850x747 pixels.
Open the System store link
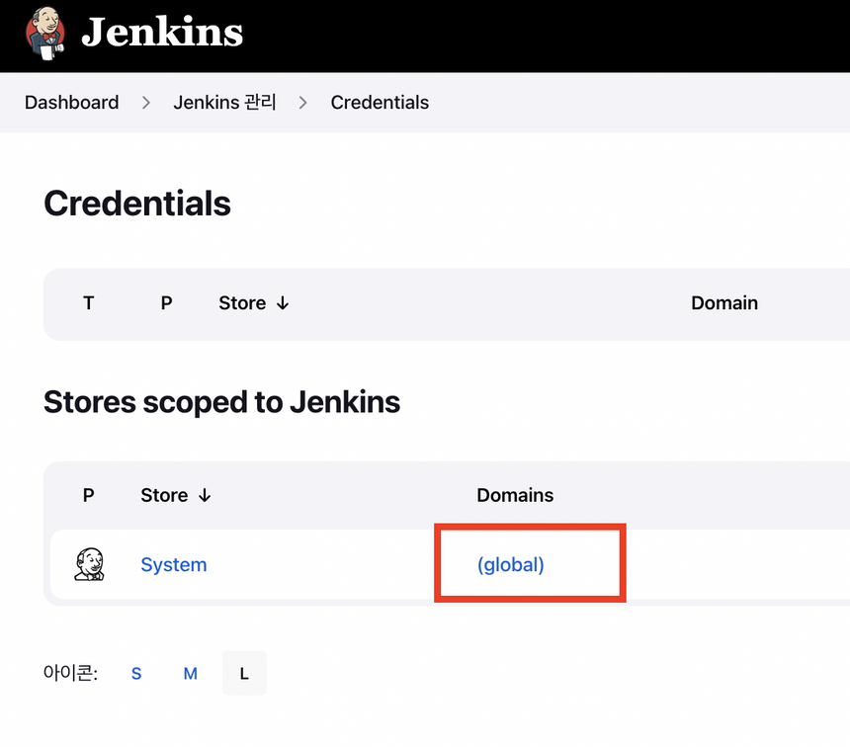(x=174, y=565)
